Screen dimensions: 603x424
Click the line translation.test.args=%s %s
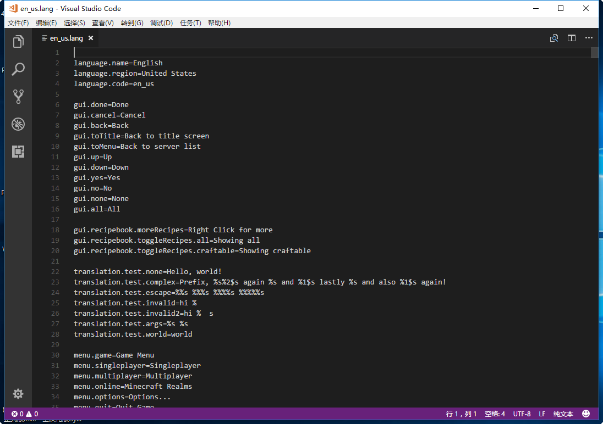click(131, 323)
